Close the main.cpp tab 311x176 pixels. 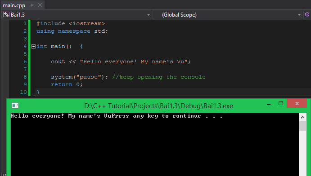point(40,5)
